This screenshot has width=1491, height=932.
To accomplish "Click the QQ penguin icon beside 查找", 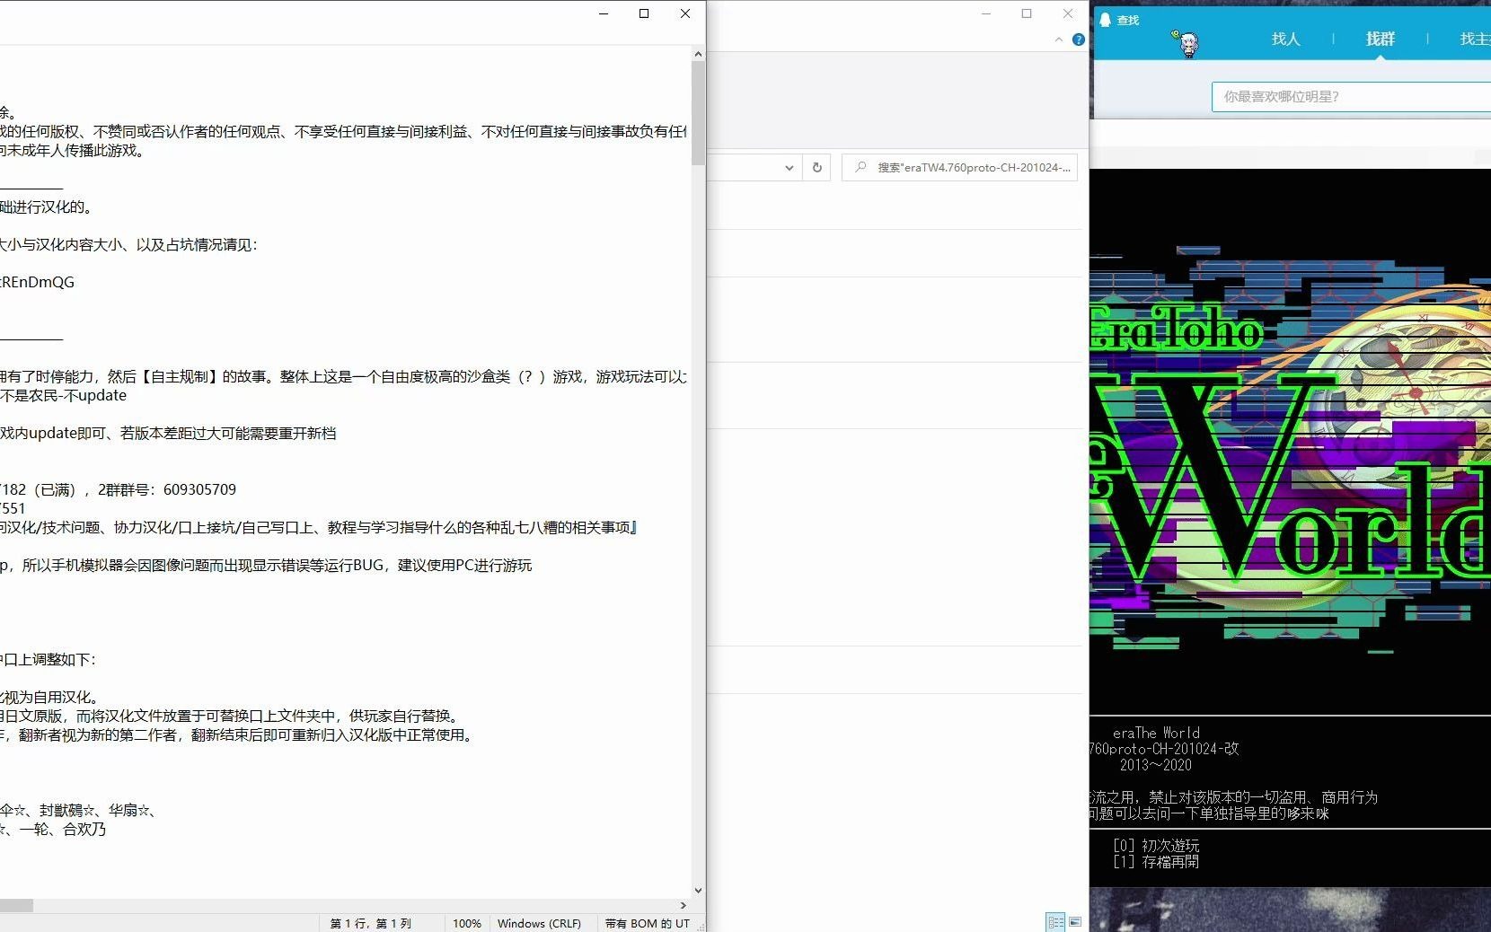I will 1105,20.
